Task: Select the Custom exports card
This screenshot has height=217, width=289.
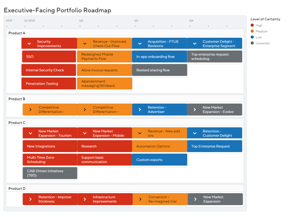Action: point(160,160)
